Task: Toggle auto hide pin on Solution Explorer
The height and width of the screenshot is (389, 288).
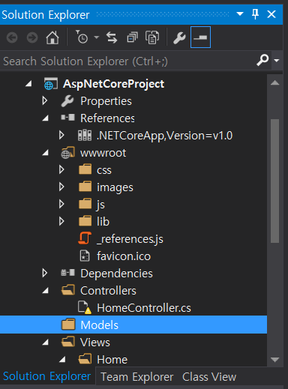Action: click(255, 14)
